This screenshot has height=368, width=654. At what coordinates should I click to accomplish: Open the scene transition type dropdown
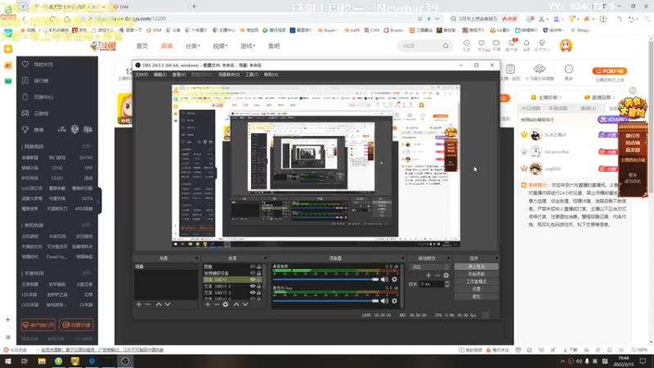[x=430, y=267]
